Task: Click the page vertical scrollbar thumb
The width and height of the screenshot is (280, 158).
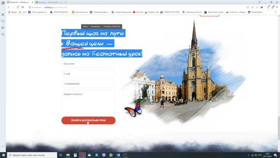Action: point(279,128)
